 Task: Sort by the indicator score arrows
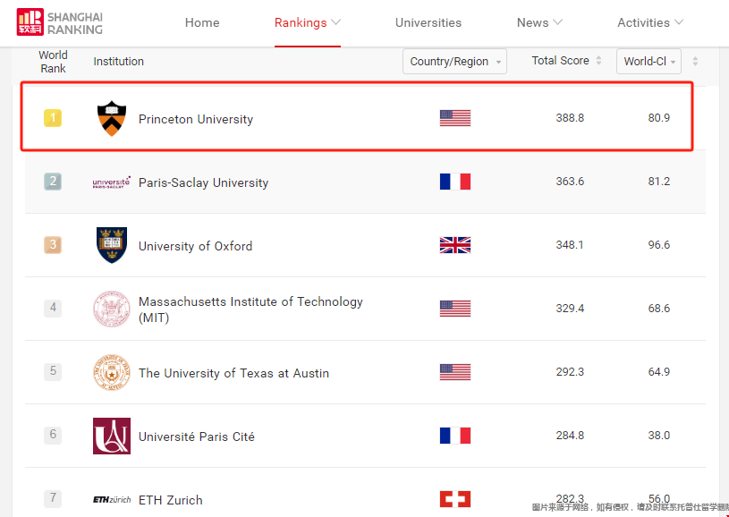coord(695,61)
